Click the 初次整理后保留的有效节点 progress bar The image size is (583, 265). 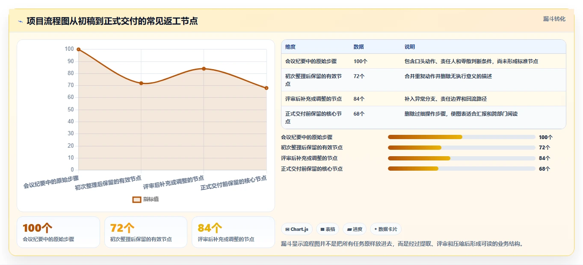pos(462,148)
